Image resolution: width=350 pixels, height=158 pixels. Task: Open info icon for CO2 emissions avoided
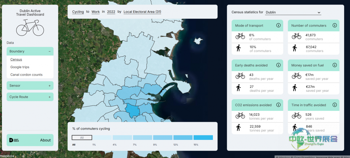(x=278, y=105)
